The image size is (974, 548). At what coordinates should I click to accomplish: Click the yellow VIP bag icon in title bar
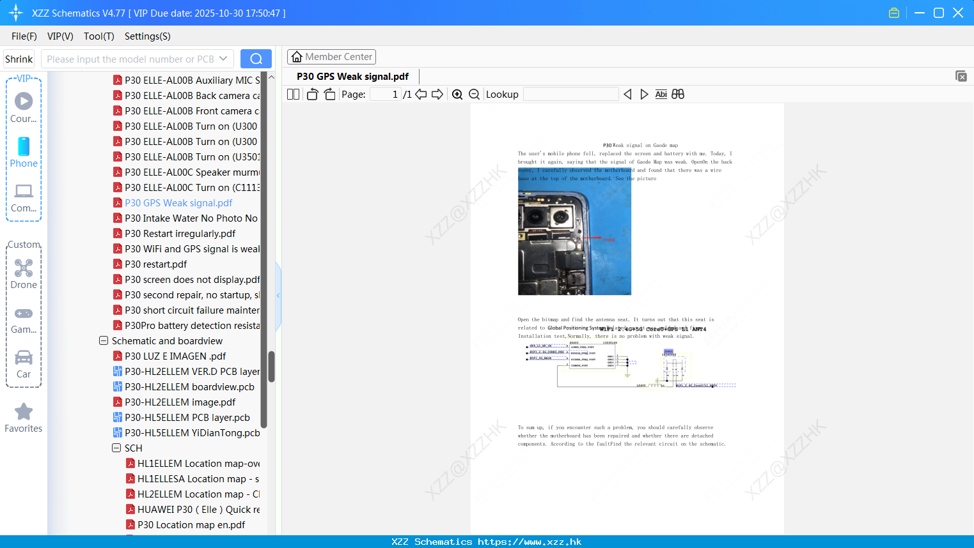pyautogui.click(x=894, y=13)
